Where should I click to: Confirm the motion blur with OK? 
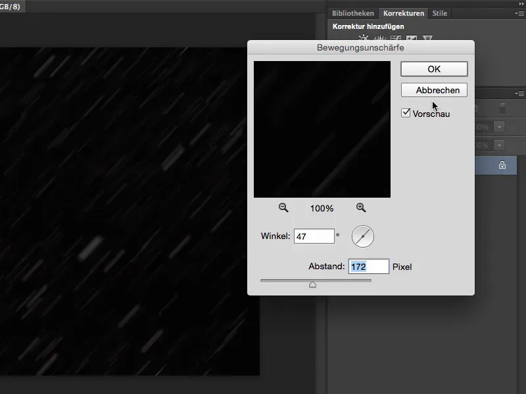[x=434, y=69]
